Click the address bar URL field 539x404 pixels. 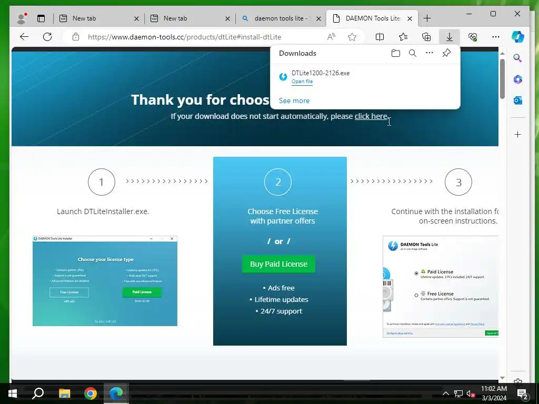[184, 37]
